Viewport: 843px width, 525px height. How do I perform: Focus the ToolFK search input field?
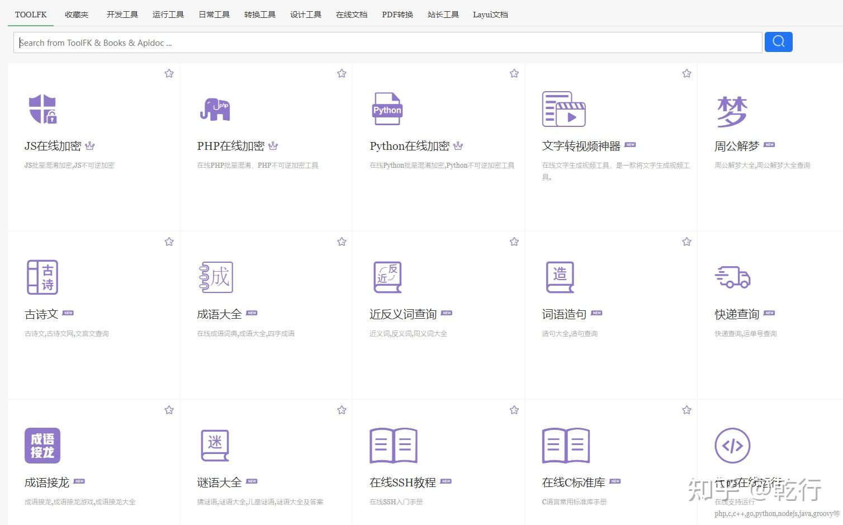[x=388, y=42]
